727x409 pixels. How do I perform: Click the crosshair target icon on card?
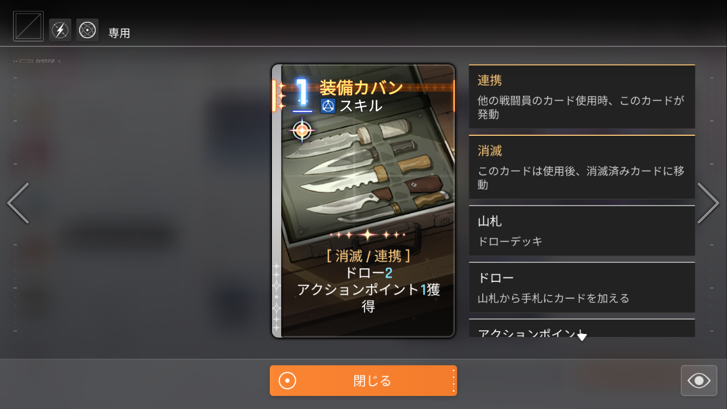click(x=302, y=130)
